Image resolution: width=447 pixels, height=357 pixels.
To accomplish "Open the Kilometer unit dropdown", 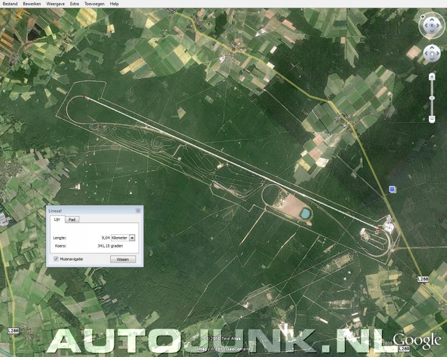I will point(132,238).
